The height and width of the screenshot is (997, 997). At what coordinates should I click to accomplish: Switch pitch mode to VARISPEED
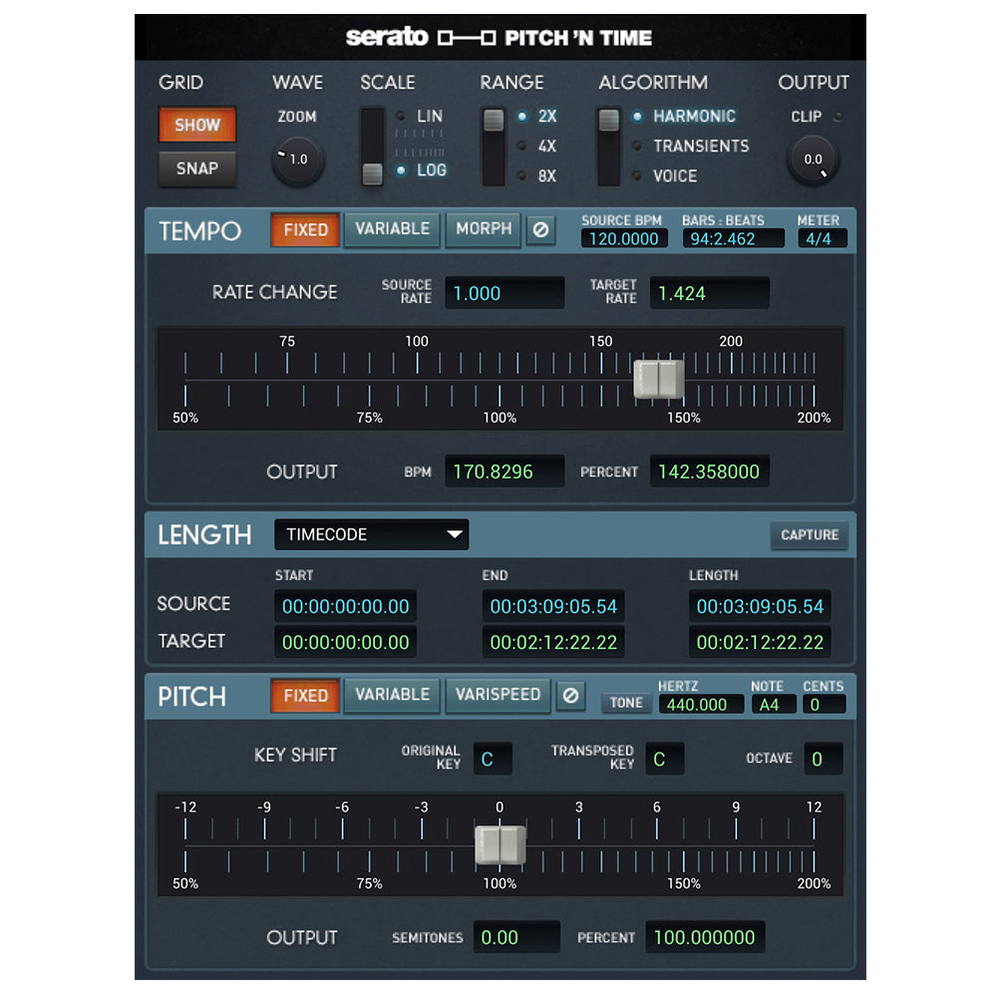pyautogui.click(x=497, y=696)
